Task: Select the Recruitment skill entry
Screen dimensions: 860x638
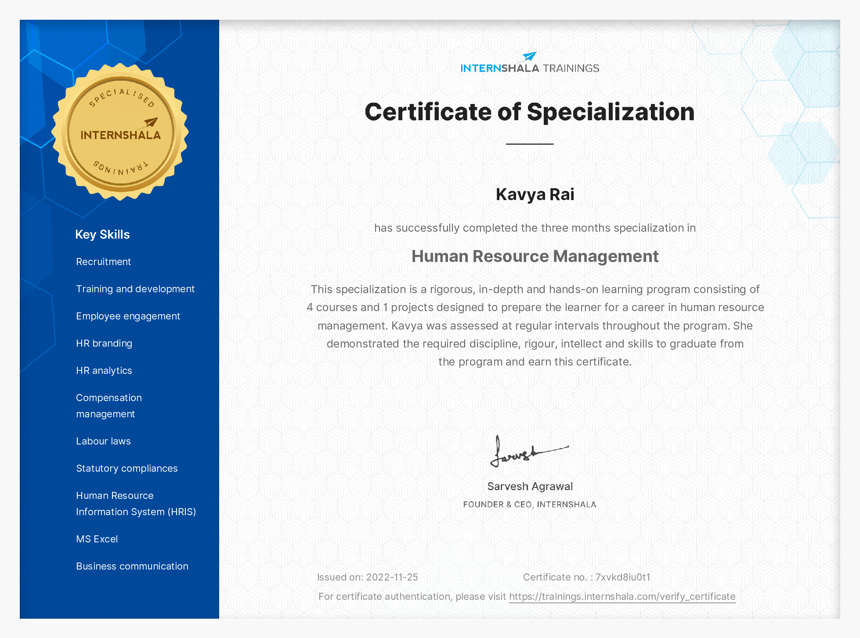Action: (x=103, y=262)
